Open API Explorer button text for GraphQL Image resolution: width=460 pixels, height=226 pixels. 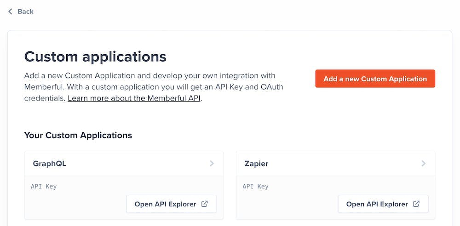(x=165, y=204)
